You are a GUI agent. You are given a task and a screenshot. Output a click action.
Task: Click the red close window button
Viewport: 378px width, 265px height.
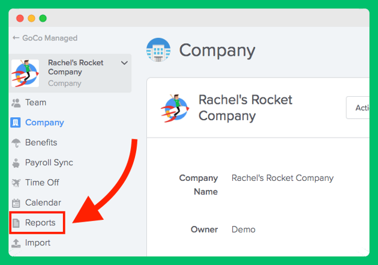[x=20, y=19]
